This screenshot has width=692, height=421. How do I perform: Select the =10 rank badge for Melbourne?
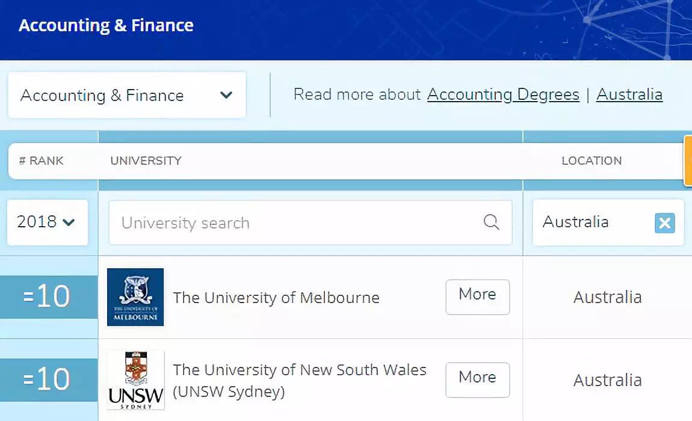(x=48, y=297)
